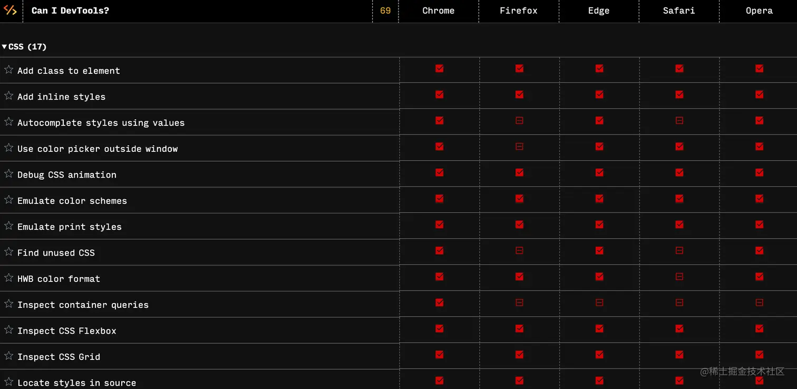Star the Inspect container queries feature

point(8,304)
